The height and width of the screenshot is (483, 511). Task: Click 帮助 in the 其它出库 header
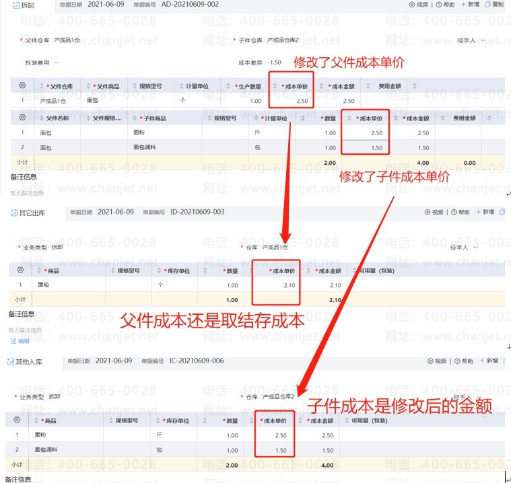(460, 213)
